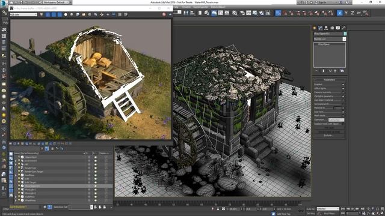Click the play animation button
The width and height of the screenshot is (385, 216).
coord(353,209)
